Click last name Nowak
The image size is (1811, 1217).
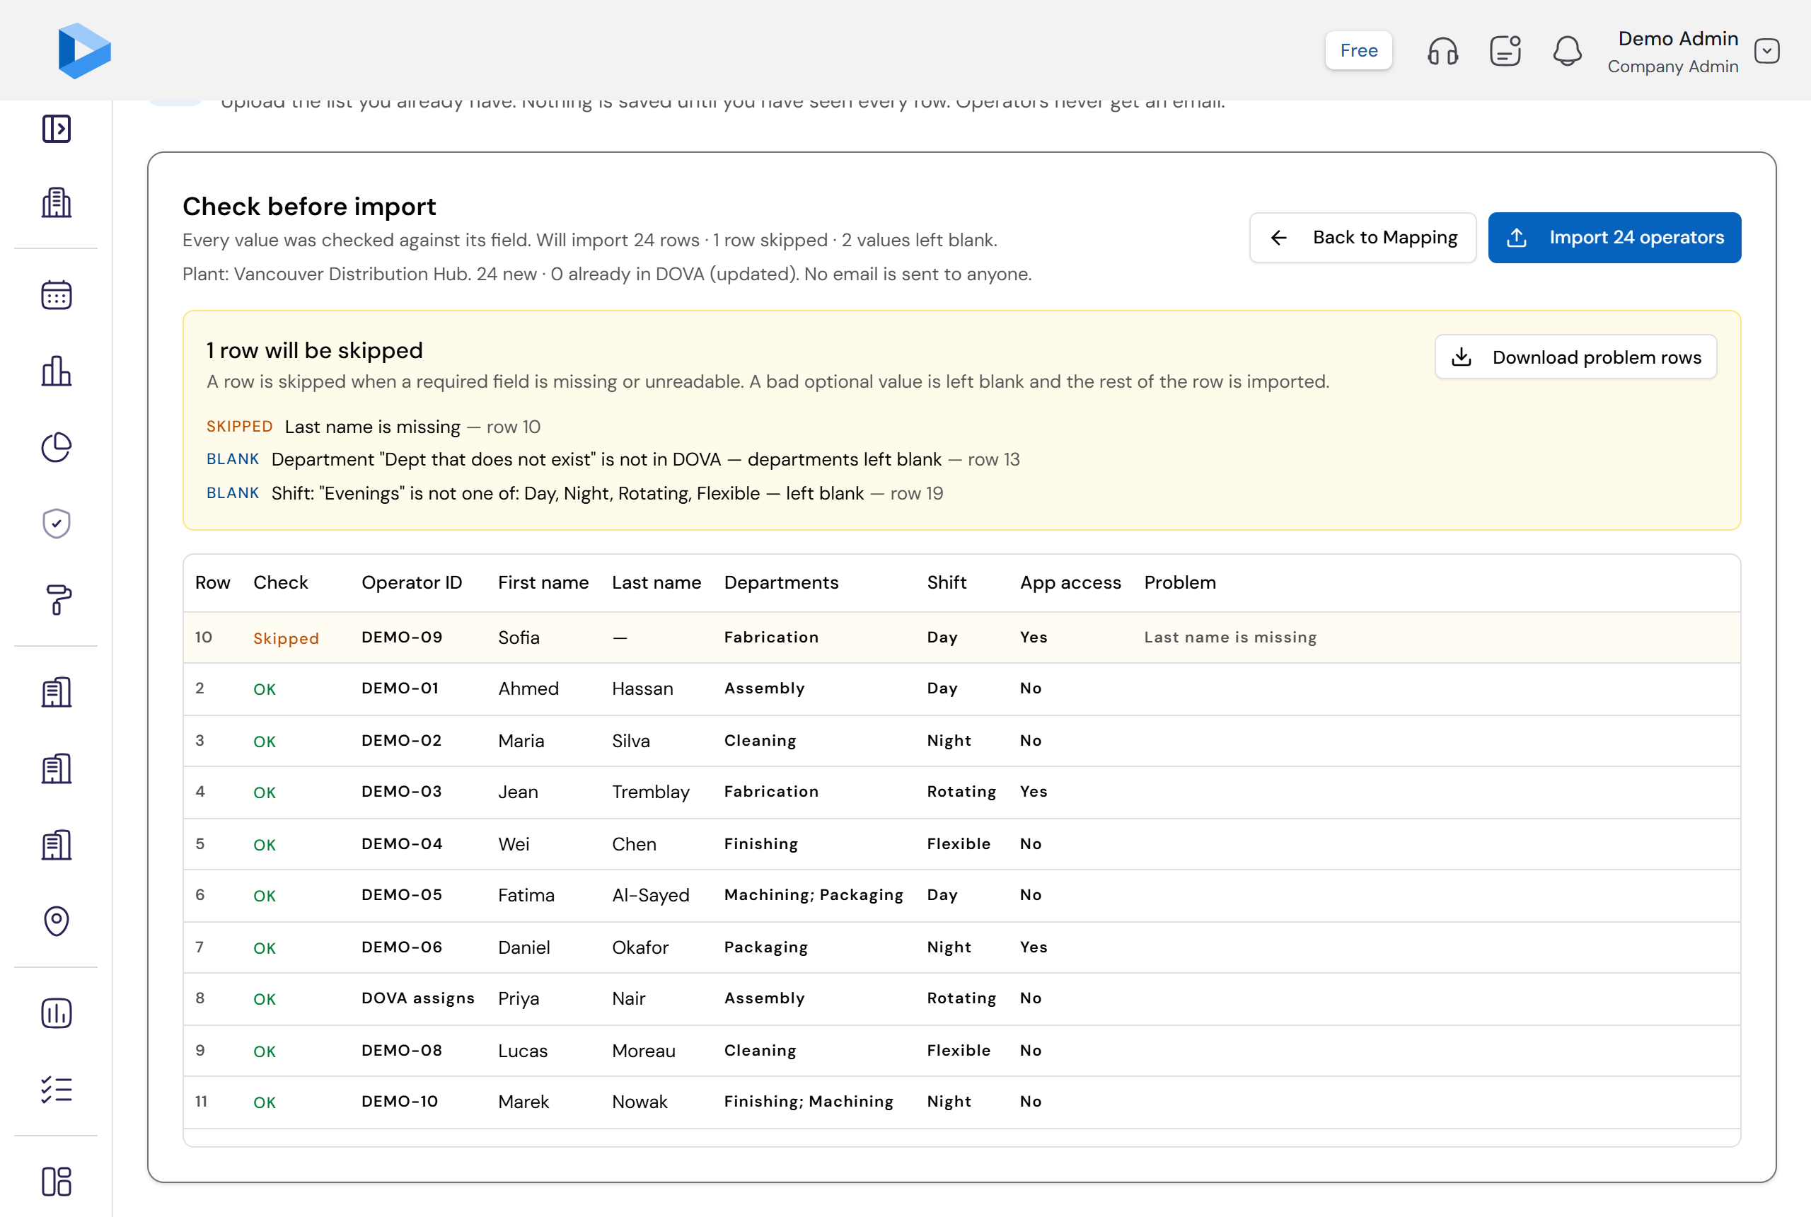tap(640, 1102)
